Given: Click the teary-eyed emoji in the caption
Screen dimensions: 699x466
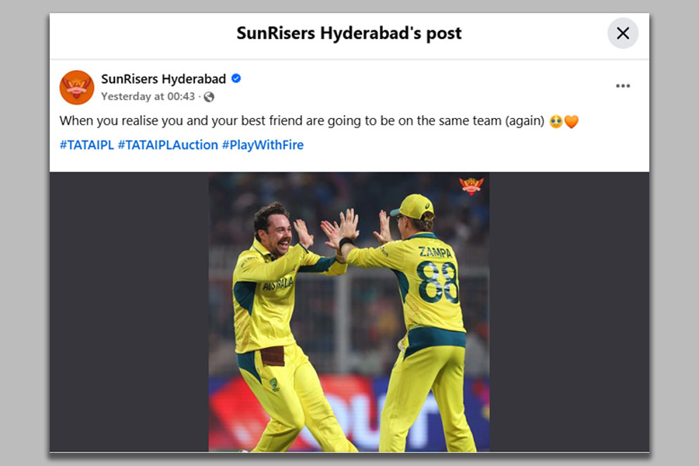Looking at the screenshot, I should coord(555,122).
